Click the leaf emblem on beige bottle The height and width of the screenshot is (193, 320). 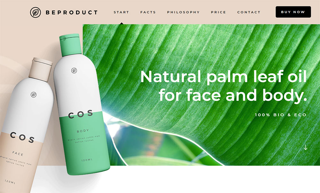point(34,94)
